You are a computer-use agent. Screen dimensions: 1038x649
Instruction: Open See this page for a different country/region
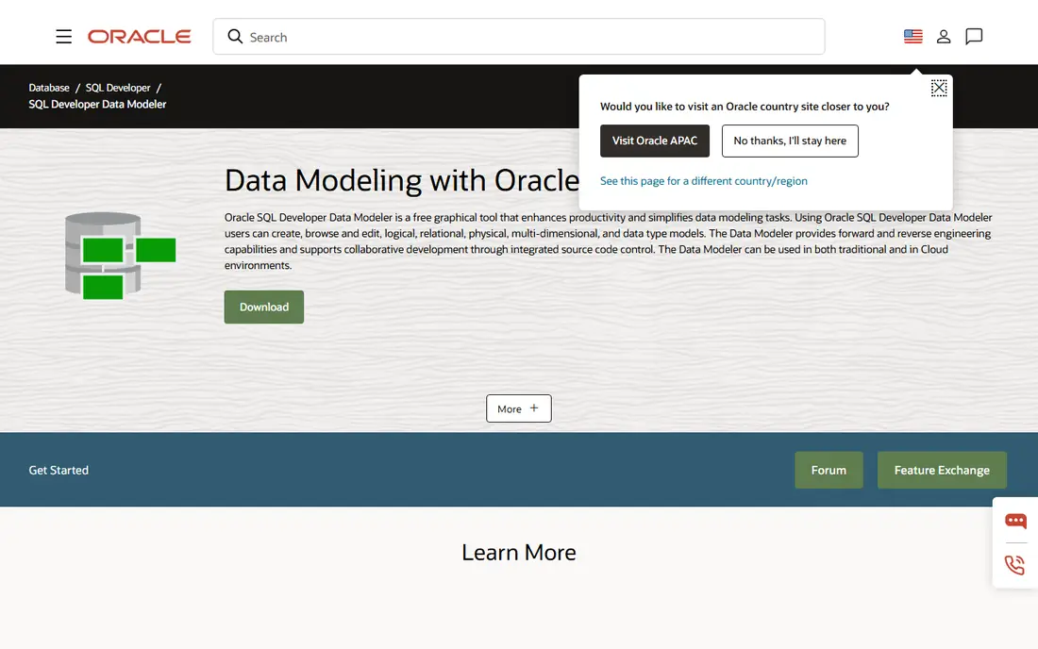[704, 180]
